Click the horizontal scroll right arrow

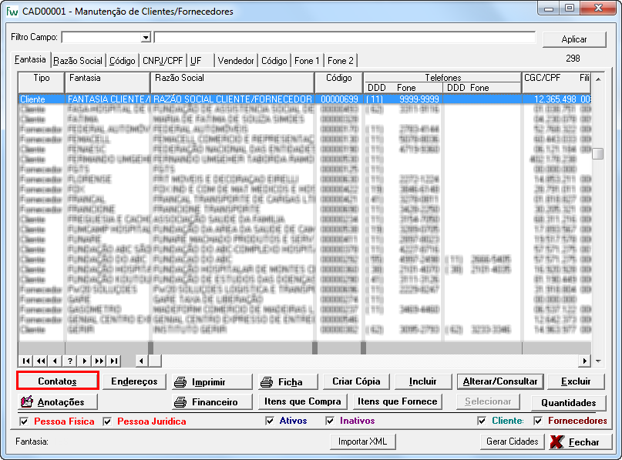pyautogui.click(x=584, y=361)
